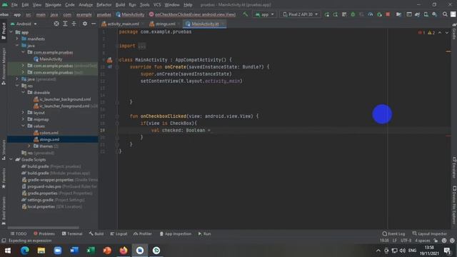The width and height of the screenshot is (457, 257).
Task: Open the App Inspection tool window
Action: [x=176, y=233]
